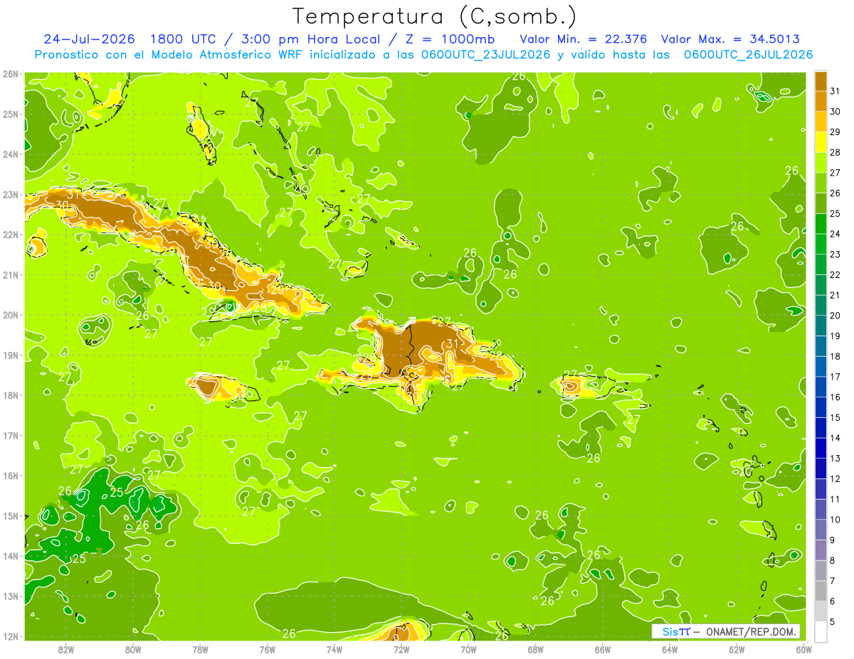Click legend value 31 on the color scale
Viewport: 854px width, 659px height.
pyautogui.click(x=835, y=92)
